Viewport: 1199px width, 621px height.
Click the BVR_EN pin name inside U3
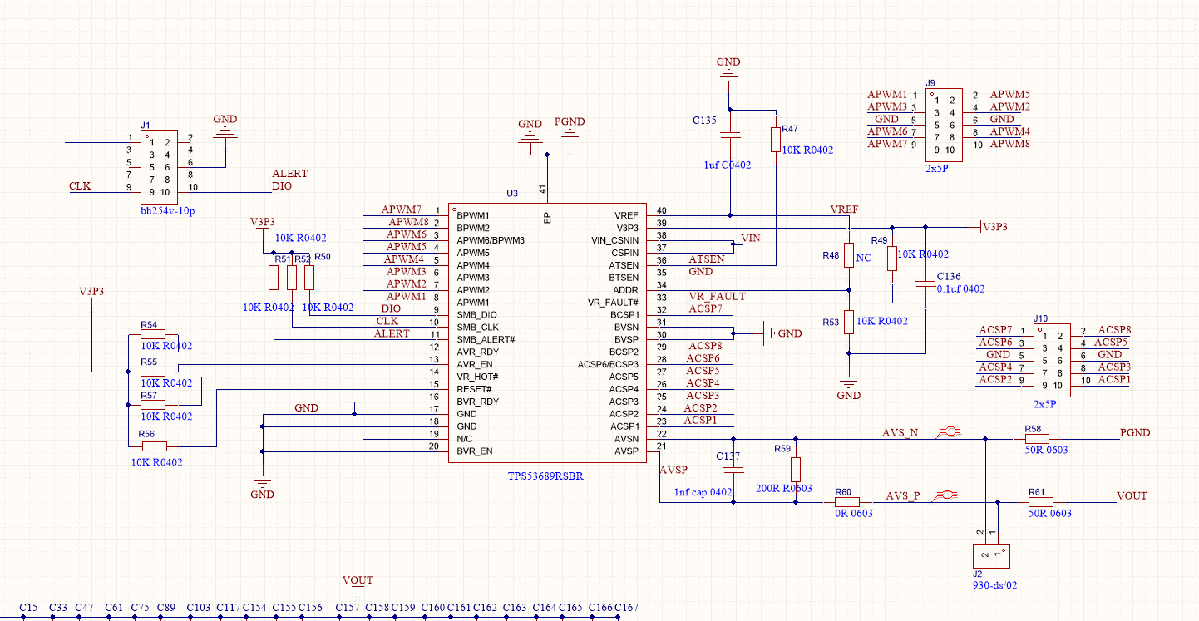pos(475,451)
